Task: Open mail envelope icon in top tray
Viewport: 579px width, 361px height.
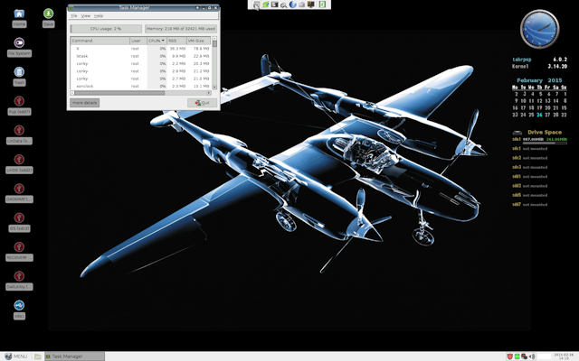Action: click(x=301, y=5)
